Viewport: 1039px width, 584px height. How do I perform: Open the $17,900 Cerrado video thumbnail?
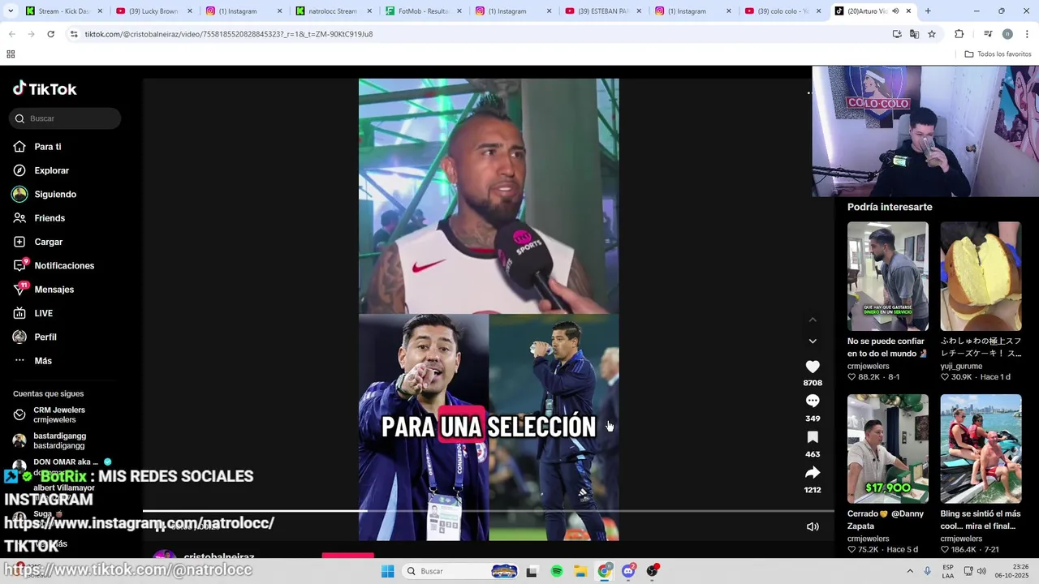[x=888, y=449]
